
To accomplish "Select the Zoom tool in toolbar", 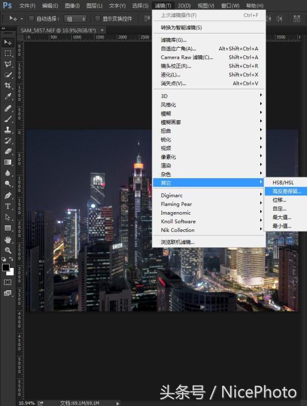I will click(8, 250).
